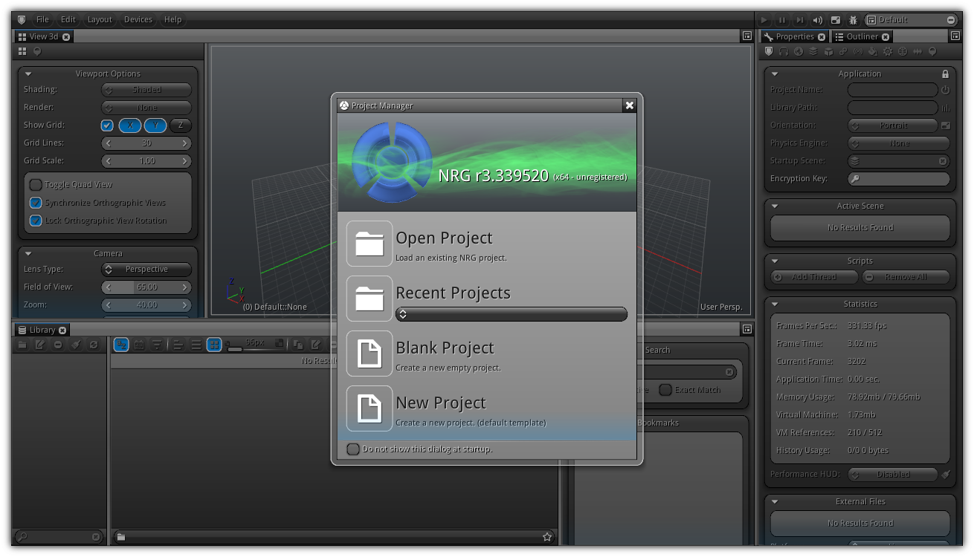Click the power icon beside Project Name
The image size is (974, 557).
tap(945, 90)
